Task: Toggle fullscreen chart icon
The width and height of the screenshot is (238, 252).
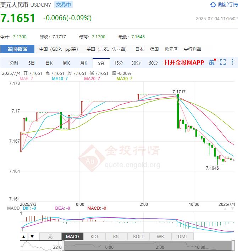Action: pos(223,62)
